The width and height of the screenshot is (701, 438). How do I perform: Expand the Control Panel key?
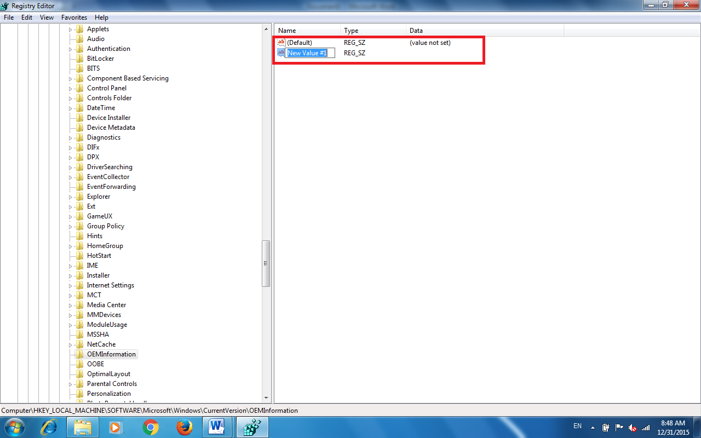coord(71,88)
